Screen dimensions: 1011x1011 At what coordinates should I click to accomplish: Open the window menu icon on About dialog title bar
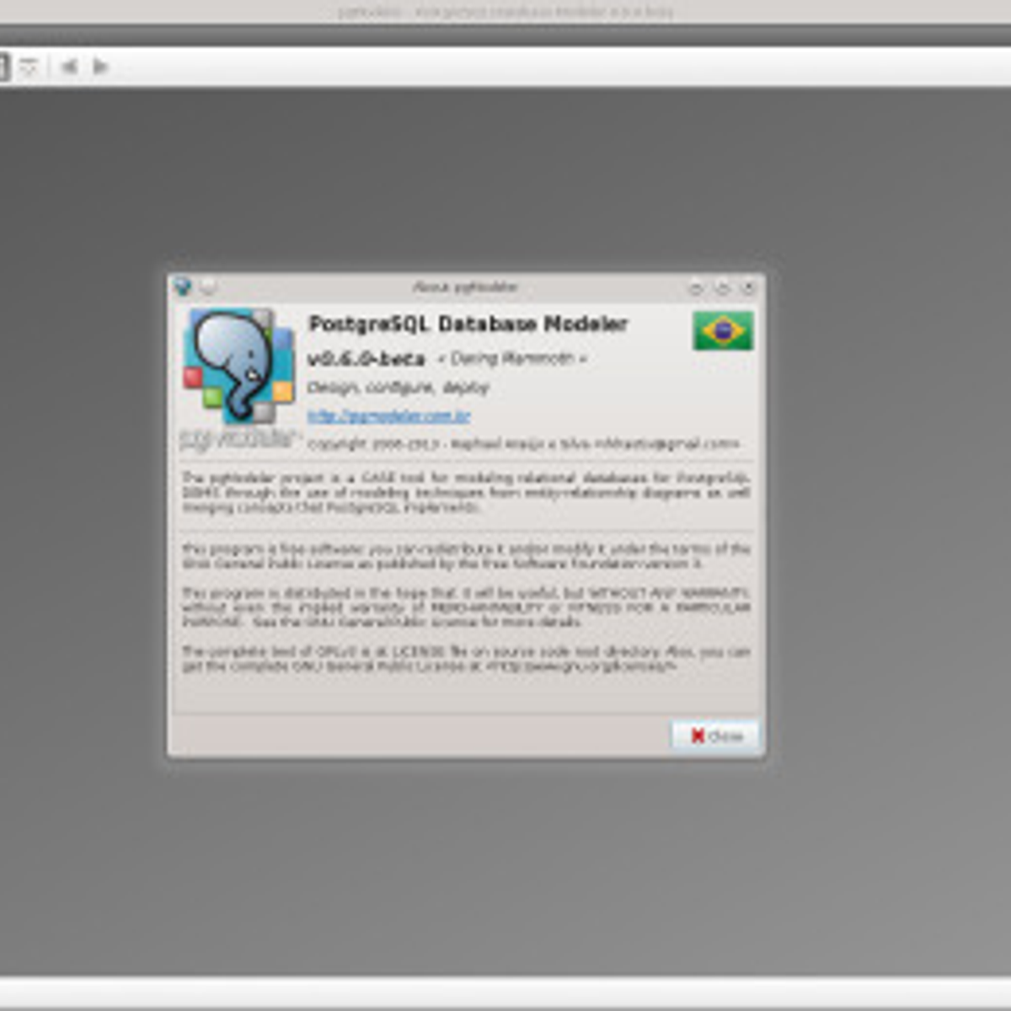coord(183,287)
